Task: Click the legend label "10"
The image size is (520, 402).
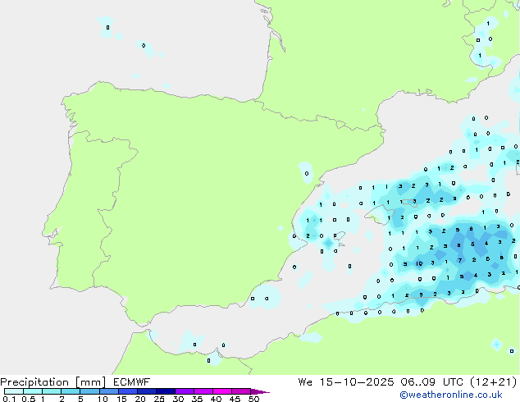Action: [103, 399]
